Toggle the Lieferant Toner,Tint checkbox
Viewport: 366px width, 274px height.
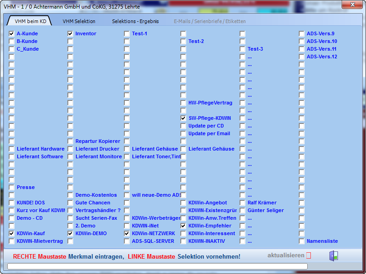[x=127, y=157]
